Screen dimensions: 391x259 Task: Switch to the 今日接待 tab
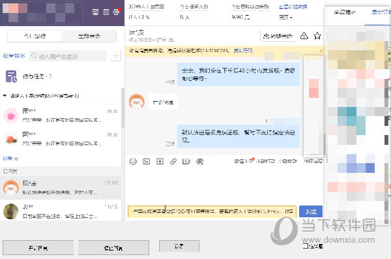click(x=35, y=37)
